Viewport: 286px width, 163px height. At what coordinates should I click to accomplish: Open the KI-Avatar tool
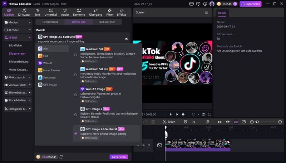pyautogui.click(x=24, y=12)
